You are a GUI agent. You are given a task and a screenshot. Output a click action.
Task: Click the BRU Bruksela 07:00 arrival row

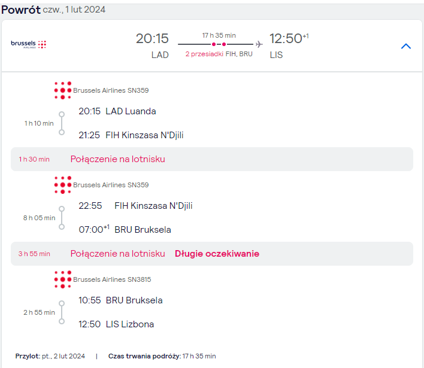coord(125,229)
